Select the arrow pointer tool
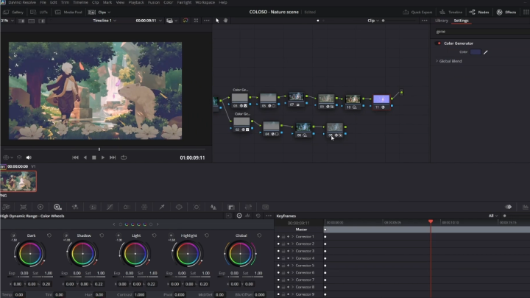The width and height of the screenshot is (530, 298). coord(217,21)
